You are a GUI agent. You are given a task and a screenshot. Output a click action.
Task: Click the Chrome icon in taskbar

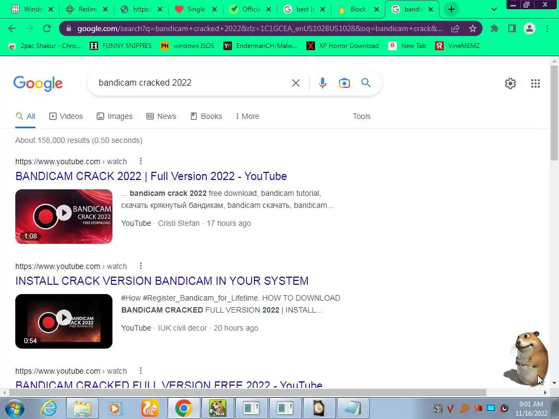click(183, 408)
